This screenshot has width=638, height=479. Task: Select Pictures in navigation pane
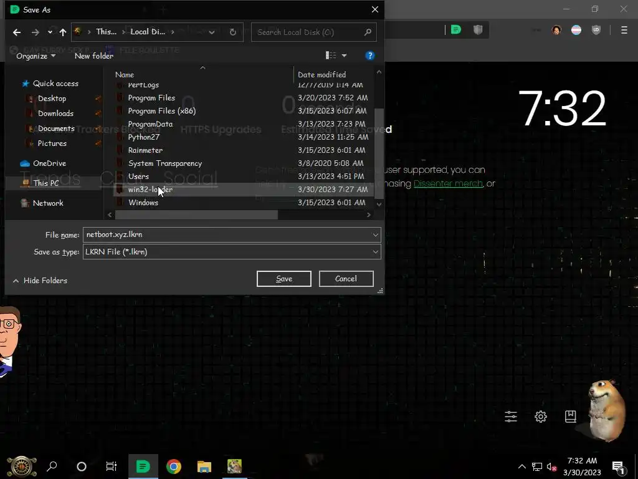point(52,143)
